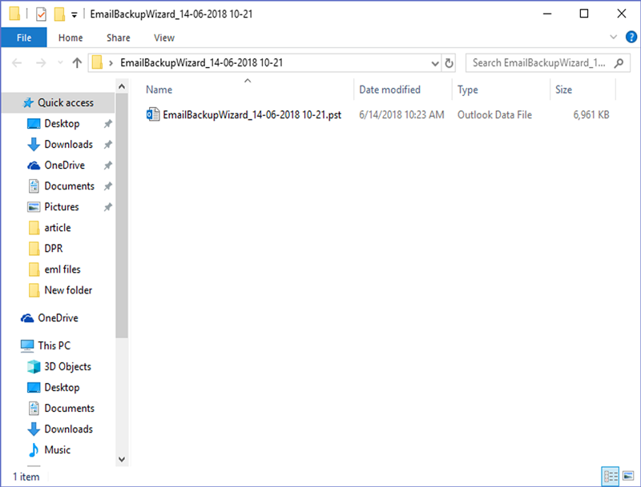Screen dimensions: 641x487
Task: Sort by Date modified column header
Action: click(389, 90)
